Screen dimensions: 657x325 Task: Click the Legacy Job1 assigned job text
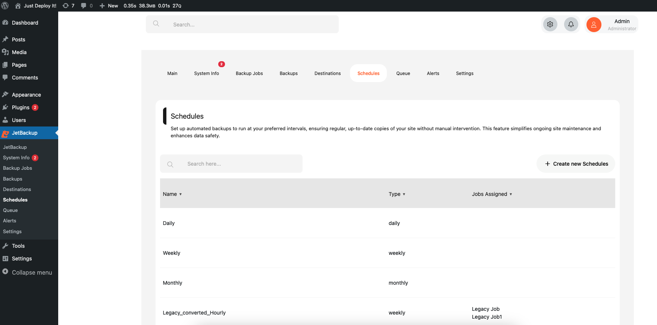click(x=487, y=317)
